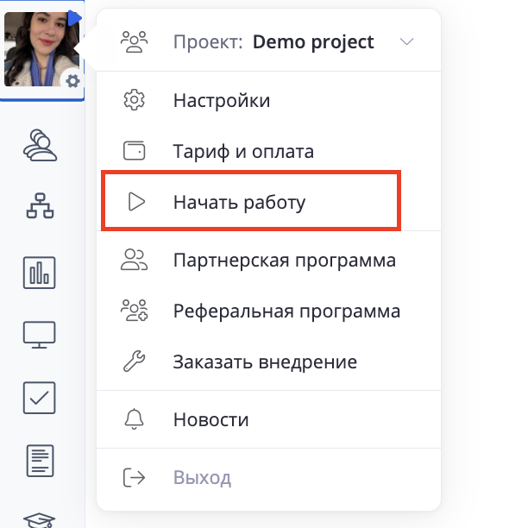Open Новости
509x528 pixels.
click(268, 419)
